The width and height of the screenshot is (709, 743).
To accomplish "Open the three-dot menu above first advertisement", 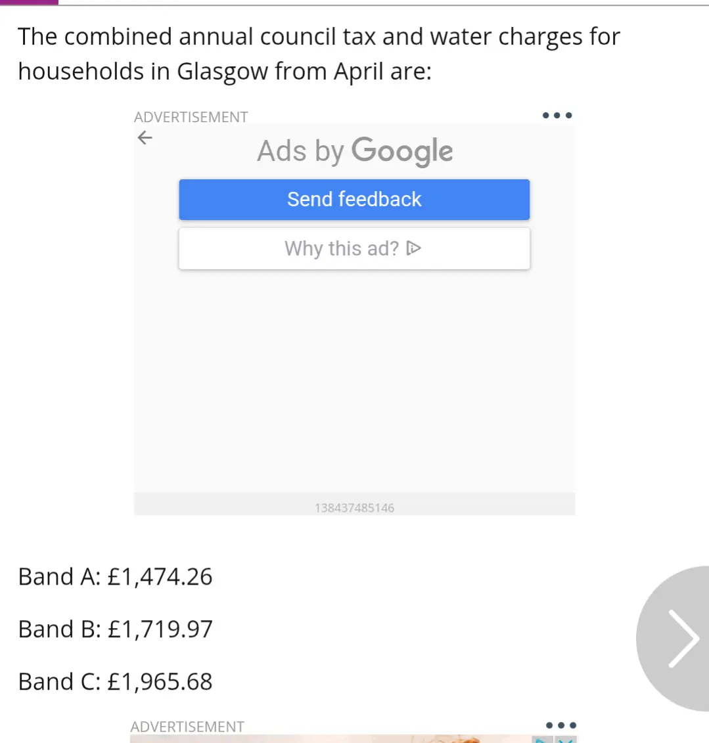I will [557, 115].
